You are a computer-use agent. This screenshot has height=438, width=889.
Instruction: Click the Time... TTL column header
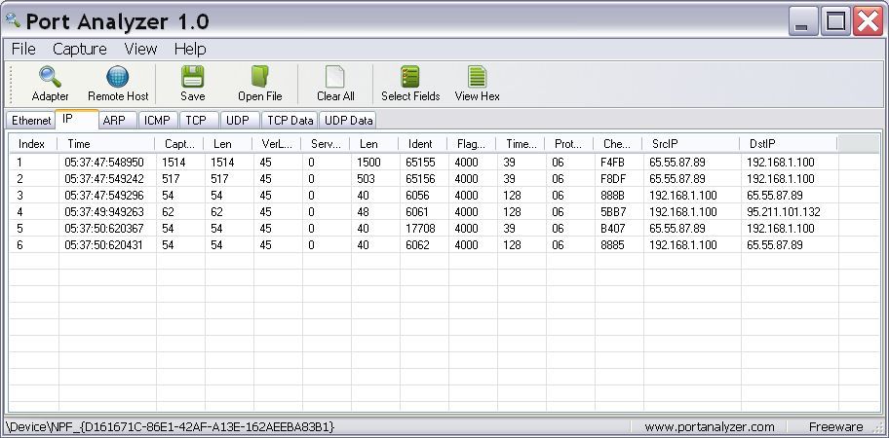point(521,144)
